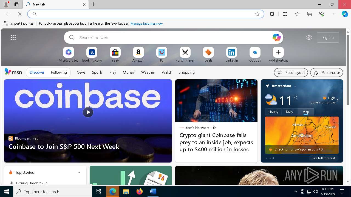Open a new browser tab

click(94, 4)
